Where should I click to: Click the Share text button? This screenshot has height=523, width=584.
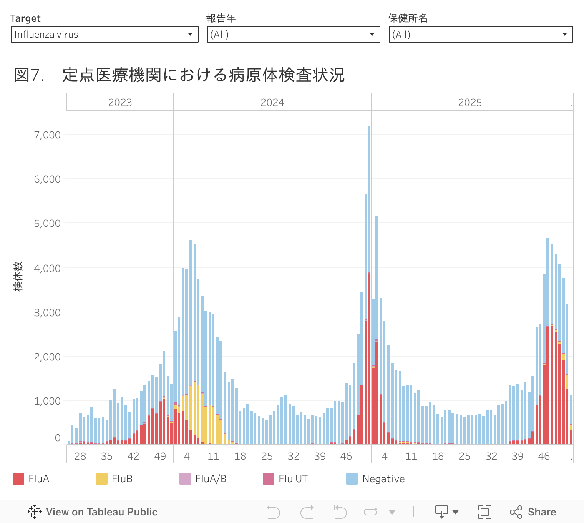(541, 512)
